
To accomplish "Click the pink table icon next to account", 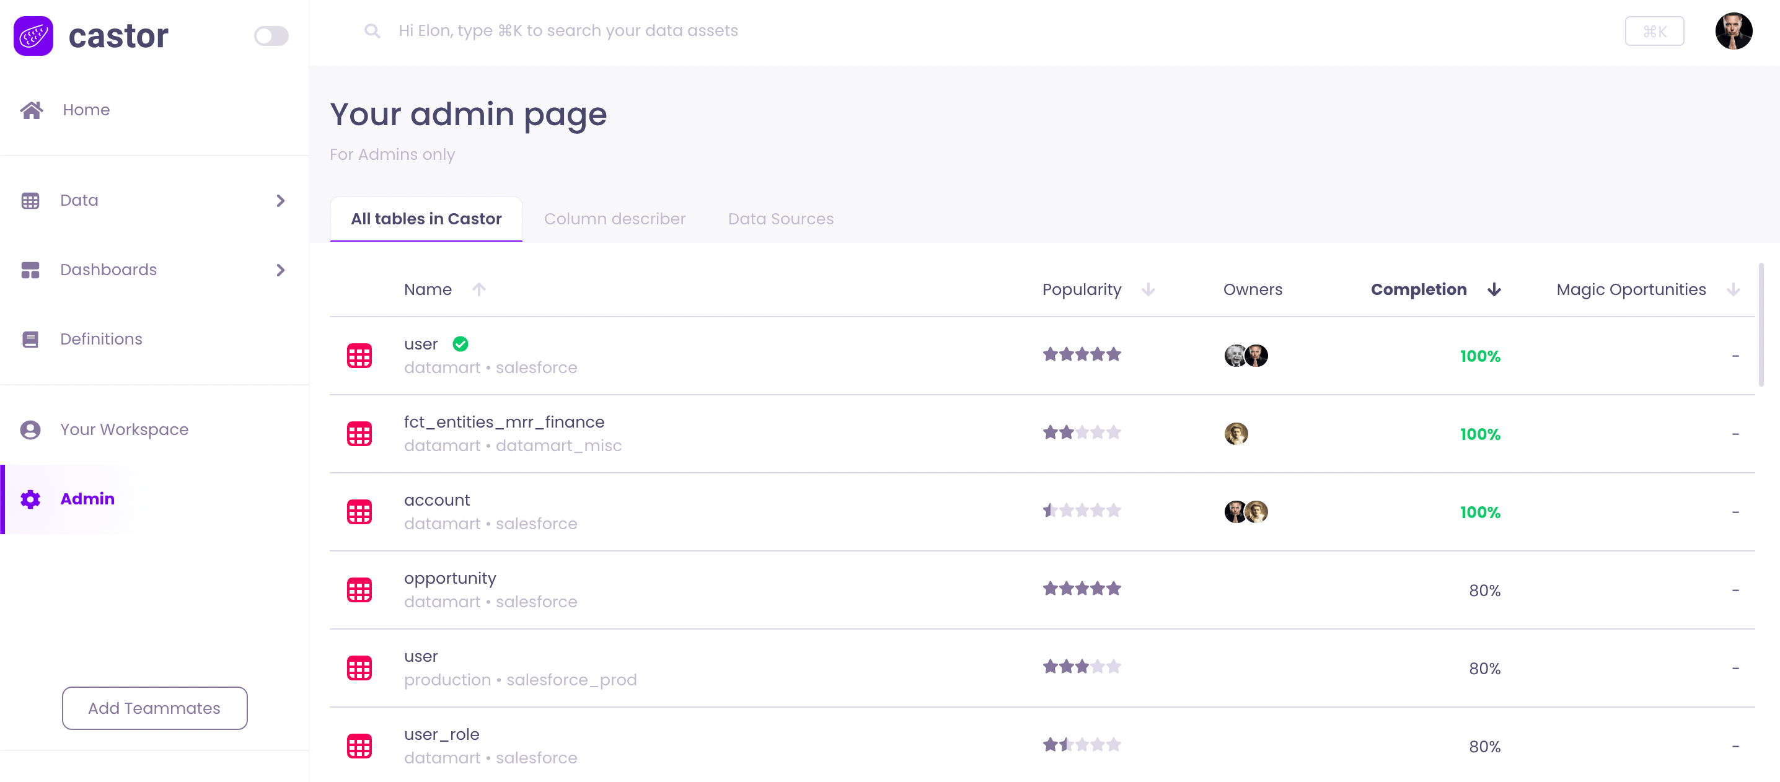I will (360, 511).
